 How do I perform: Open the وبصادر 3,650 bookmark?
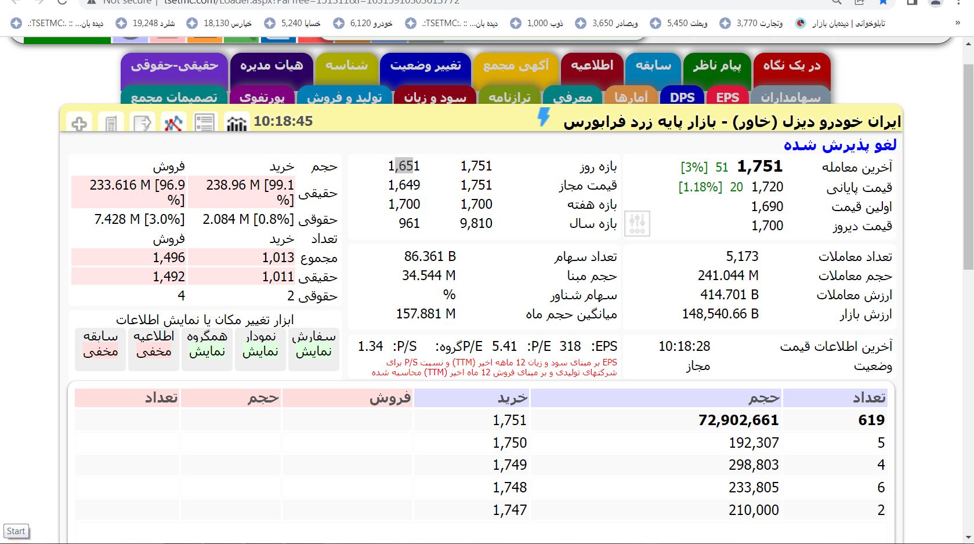click(607, 23)
